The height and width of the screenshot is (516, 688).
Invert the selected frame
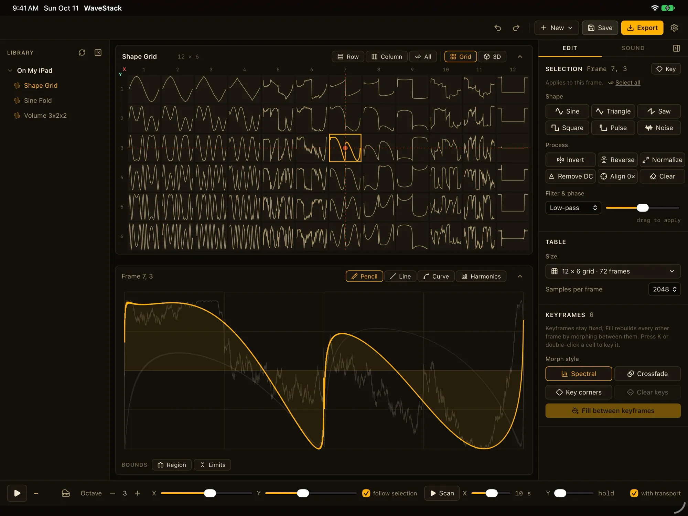pos(570,160)
